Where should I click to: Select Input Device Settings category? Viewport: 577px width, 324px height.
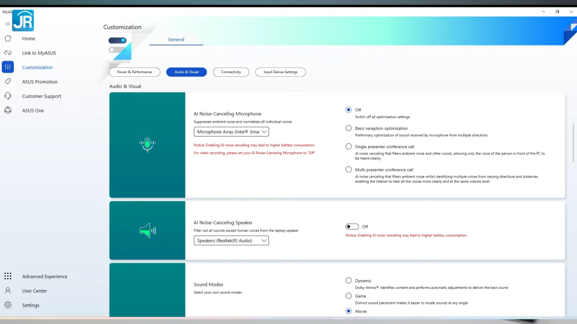pyautogui.click(x=280, y=72)
